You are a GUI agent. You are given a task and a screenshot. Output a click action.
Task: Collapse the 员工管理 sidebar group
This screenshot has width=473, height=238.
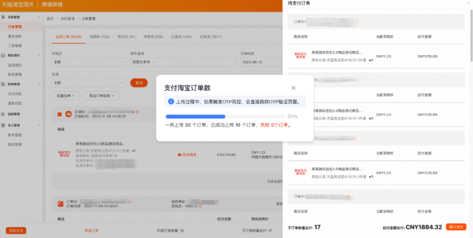(39, 125)
